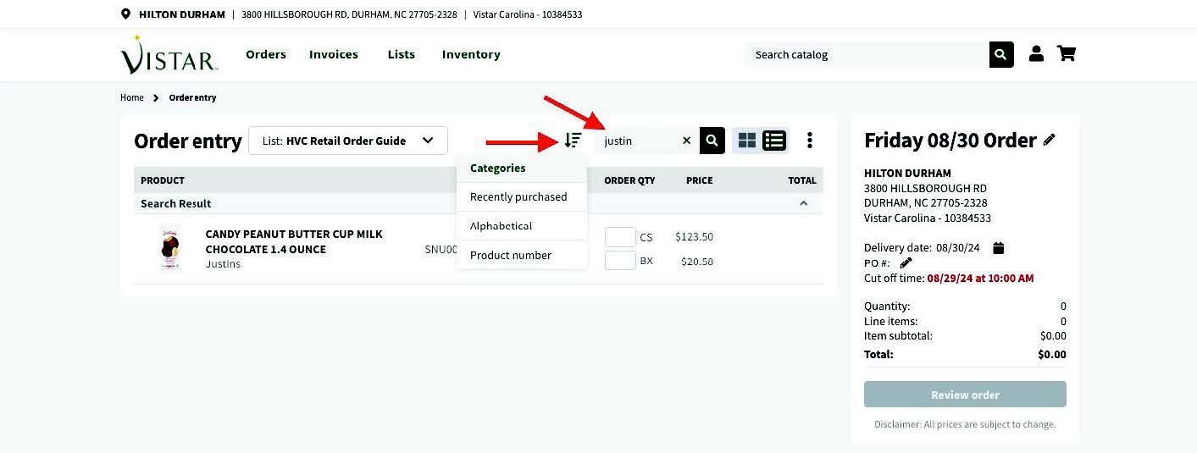The image size is (1197, 453).
Task: Edit the PO number pencil icon
Action: pyautogui.click(x=906, y=263)
